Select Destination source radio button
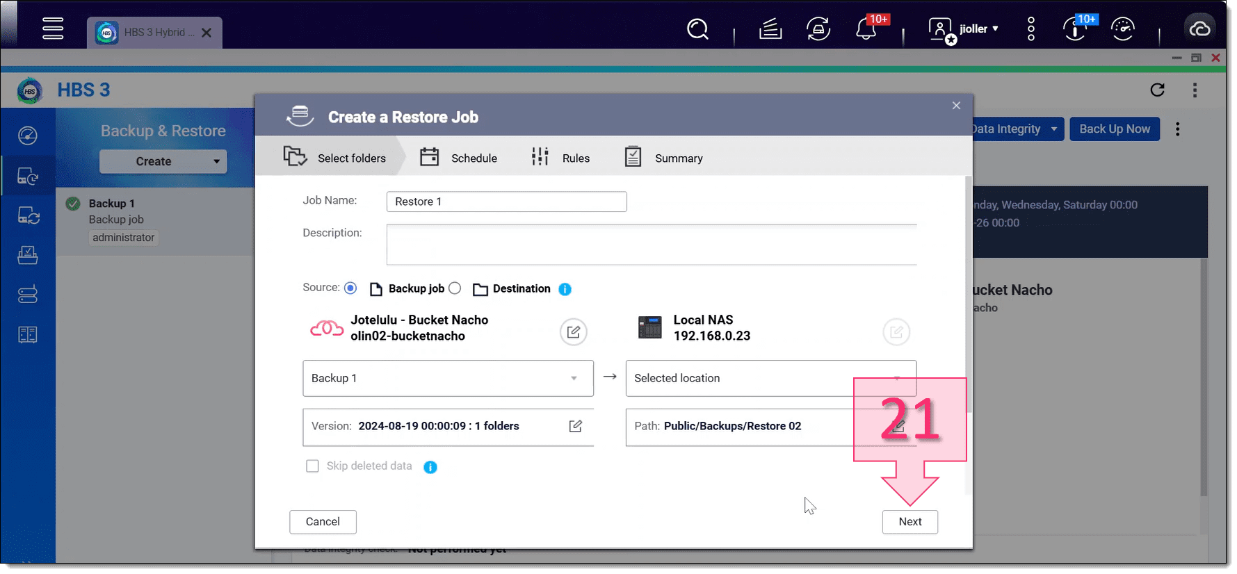Viewport: 1237px width, 574px height. [455, 288]
